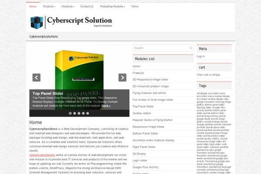261x174 pixels.
Task: Open 3d Display module link
Action: tap(139, 154)
